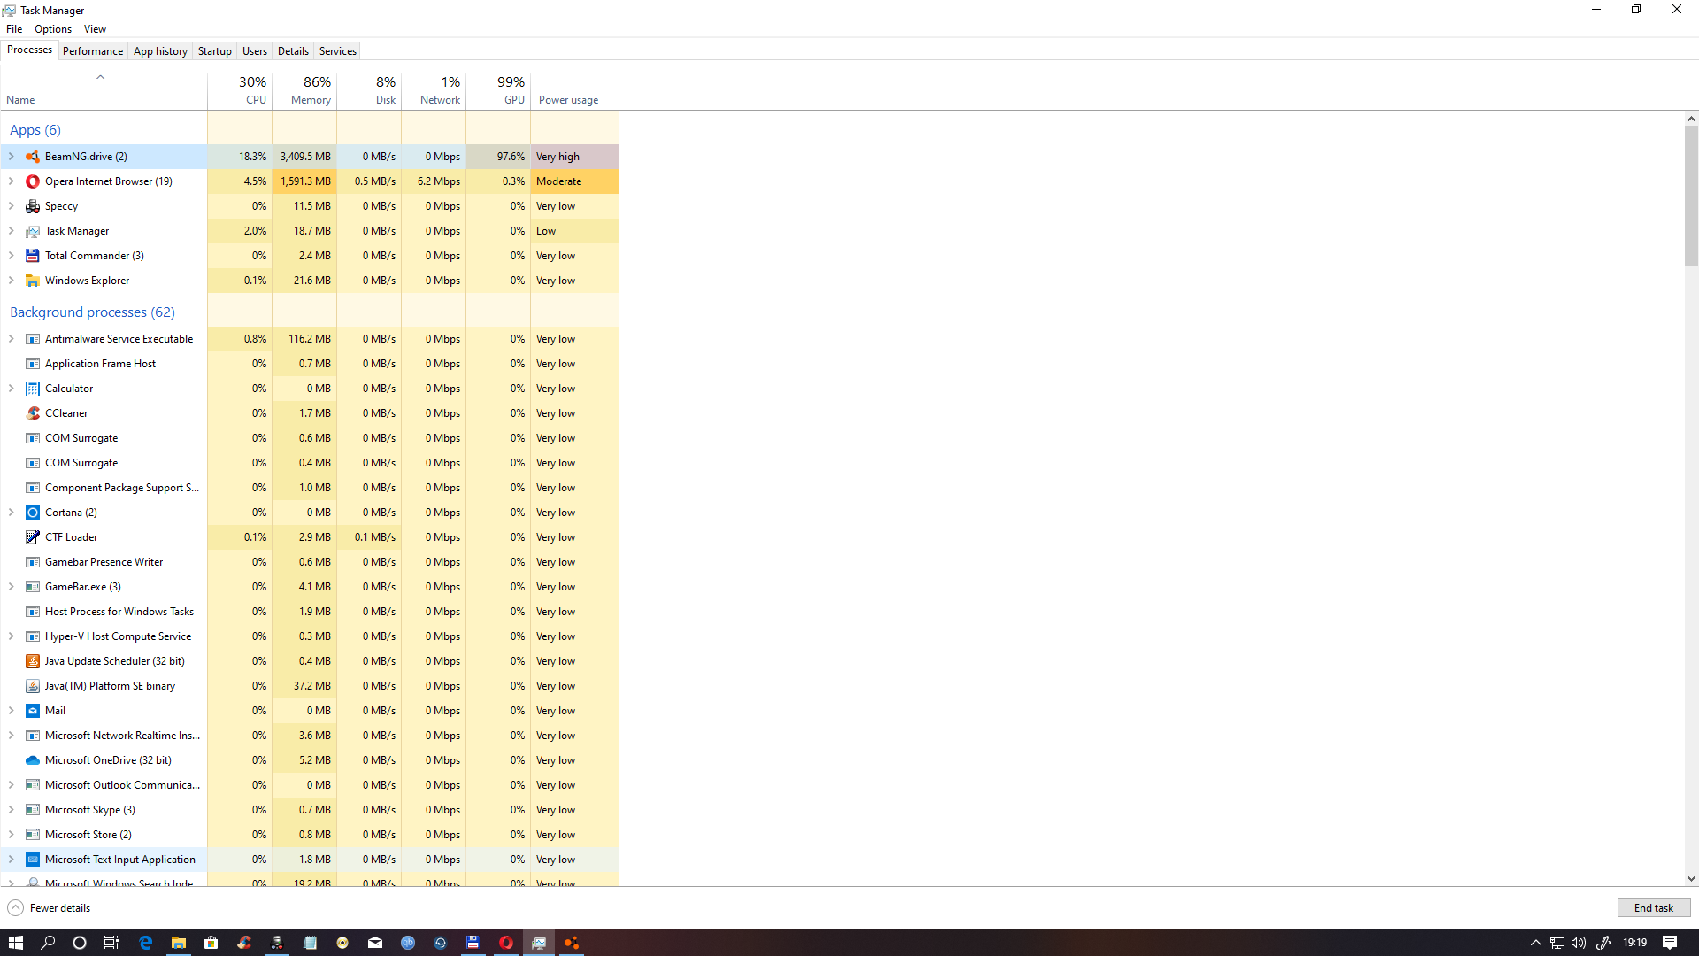Switch to the Performance tab
The height and width of the screenshot is (956, 1699).
93,51
